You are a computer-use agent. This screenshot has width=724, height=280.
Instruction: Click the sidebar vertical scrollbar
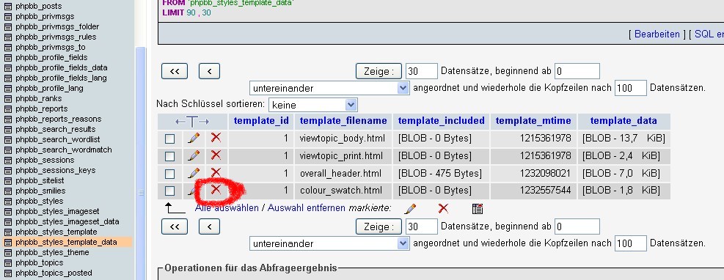(x=140, y=161)
